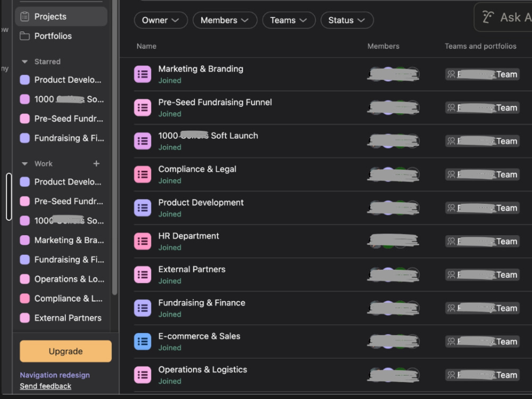Click Joined status under Fundraising & Finance
The image size is (532, 399).
pyautogui.click(x=170, y=314)
